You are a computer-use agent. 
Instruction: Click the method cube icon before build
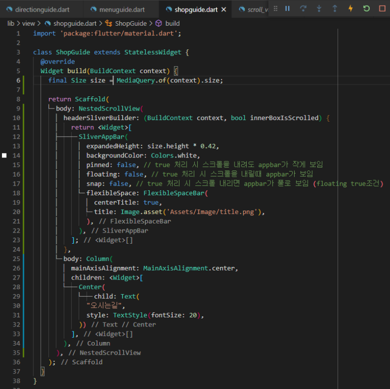click(158, 23)
